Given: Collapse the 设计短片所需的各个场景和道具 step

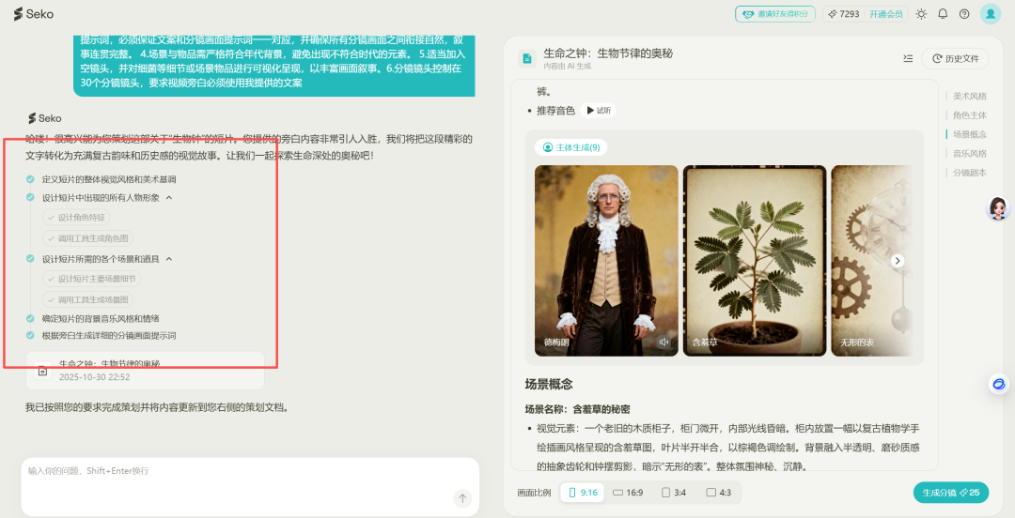Looking at the screenshot, I should pyautogui.click(x=169, y=259).
